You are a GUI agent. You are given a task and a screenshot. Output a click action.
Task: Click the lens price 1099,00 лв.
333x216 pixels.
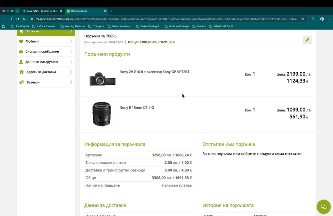coord(299,110)
